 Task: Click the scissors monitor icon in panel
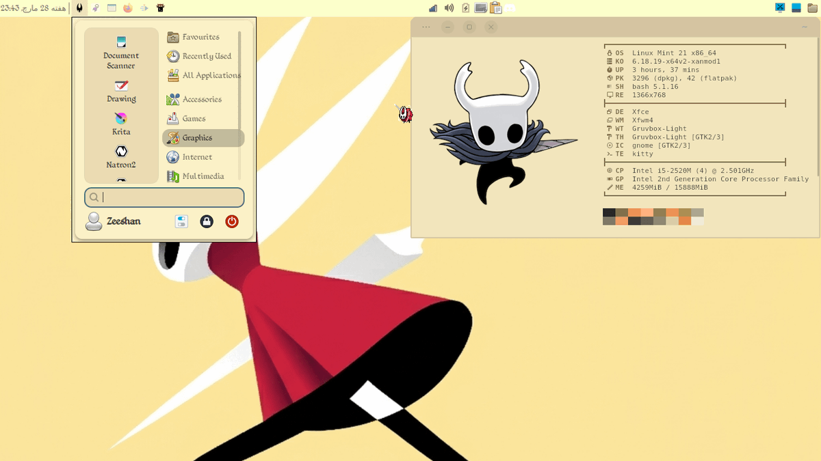[x=780, y=8]
